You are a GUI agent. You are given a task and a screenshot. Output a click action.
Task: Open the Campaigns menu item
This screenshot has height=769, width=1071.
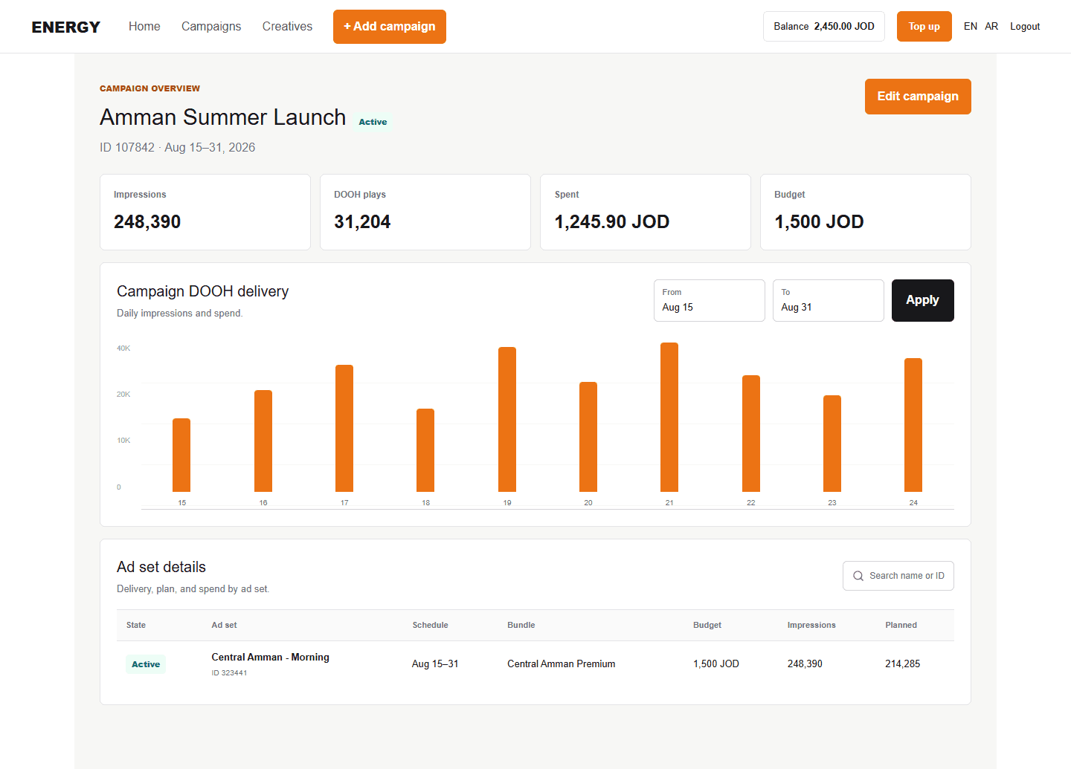pyautogui.click(x=211, y=26)
